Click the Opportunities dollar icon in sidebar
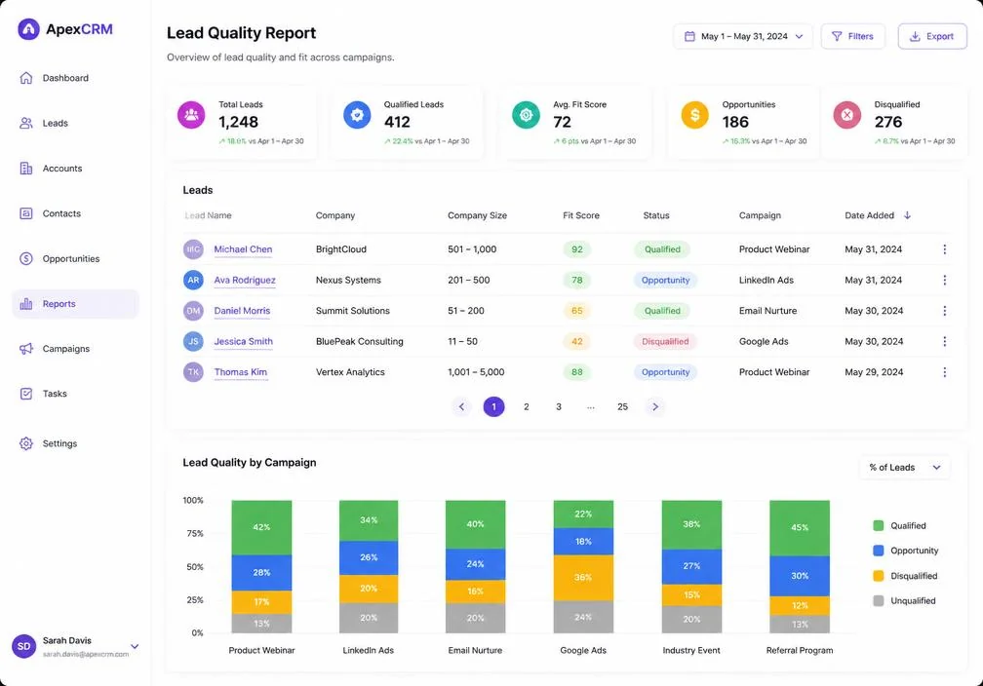This screenshot has width=983, height=686. pos(25,258)
